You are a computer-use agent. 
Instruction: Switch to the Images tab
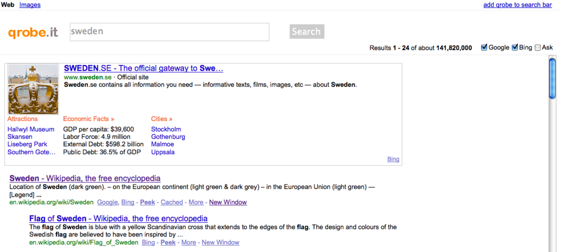click(x=30, y=5)
